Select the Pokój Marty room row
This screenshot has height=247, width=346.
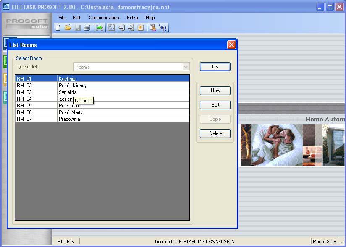102,112
